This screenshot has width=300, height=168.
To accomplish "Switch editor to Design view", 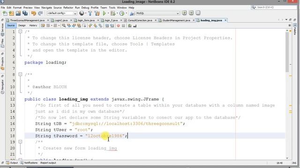I will pyautogui.click(x=22, y=25).
